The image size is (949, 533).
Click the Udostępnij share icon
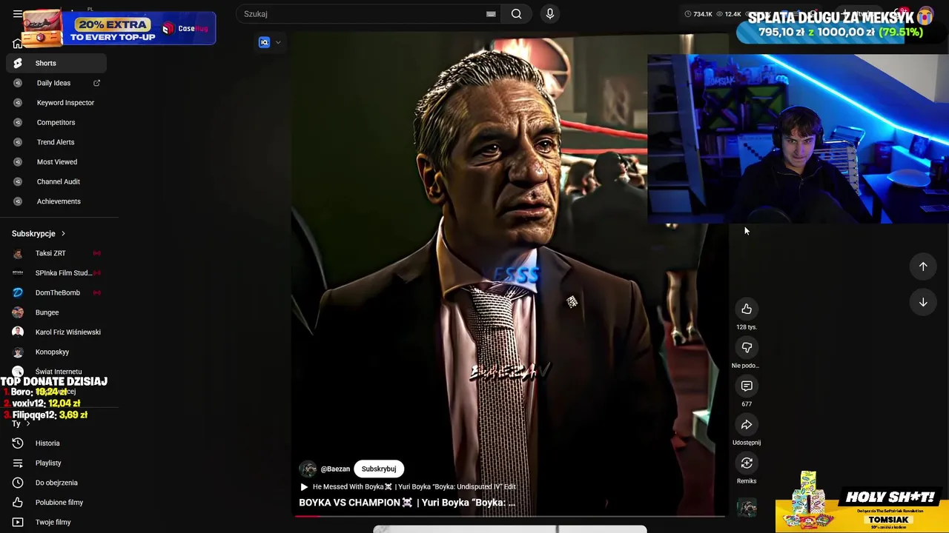(747, 424)
